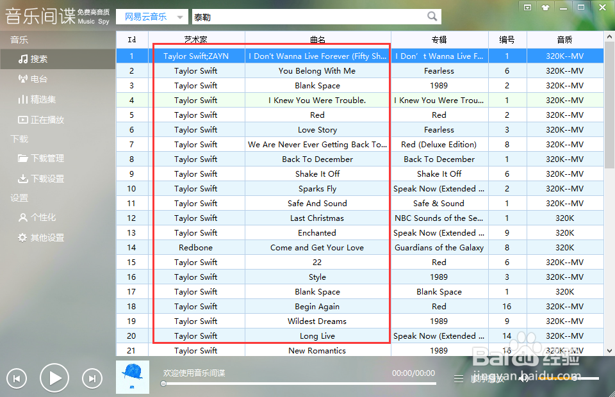
Task: Switch the 顺序播放 play mode
Action: (488, 379)
